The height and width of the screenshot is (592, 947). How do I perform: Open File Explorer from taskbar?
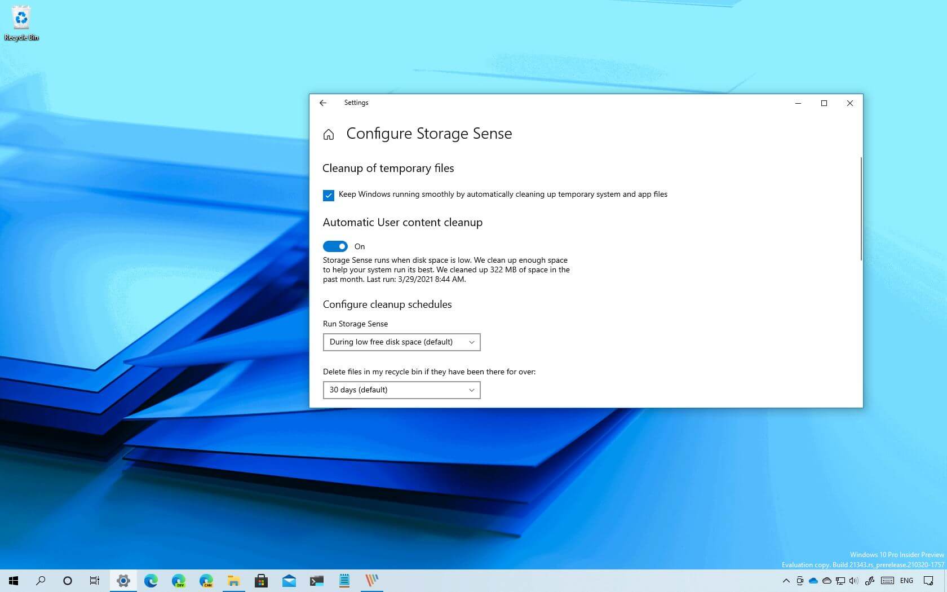click(233, 581)
